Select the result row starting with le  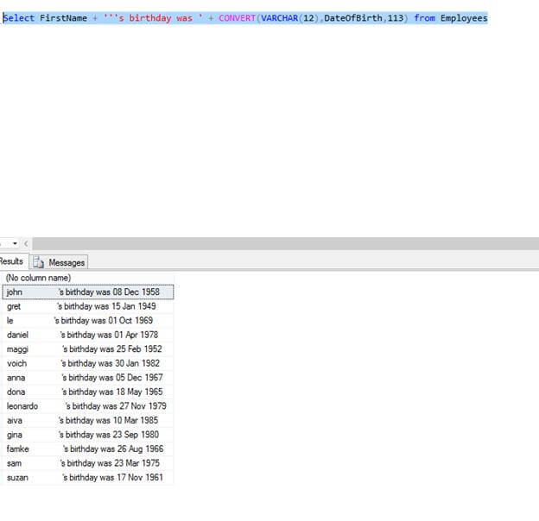(x=88, y=321)
